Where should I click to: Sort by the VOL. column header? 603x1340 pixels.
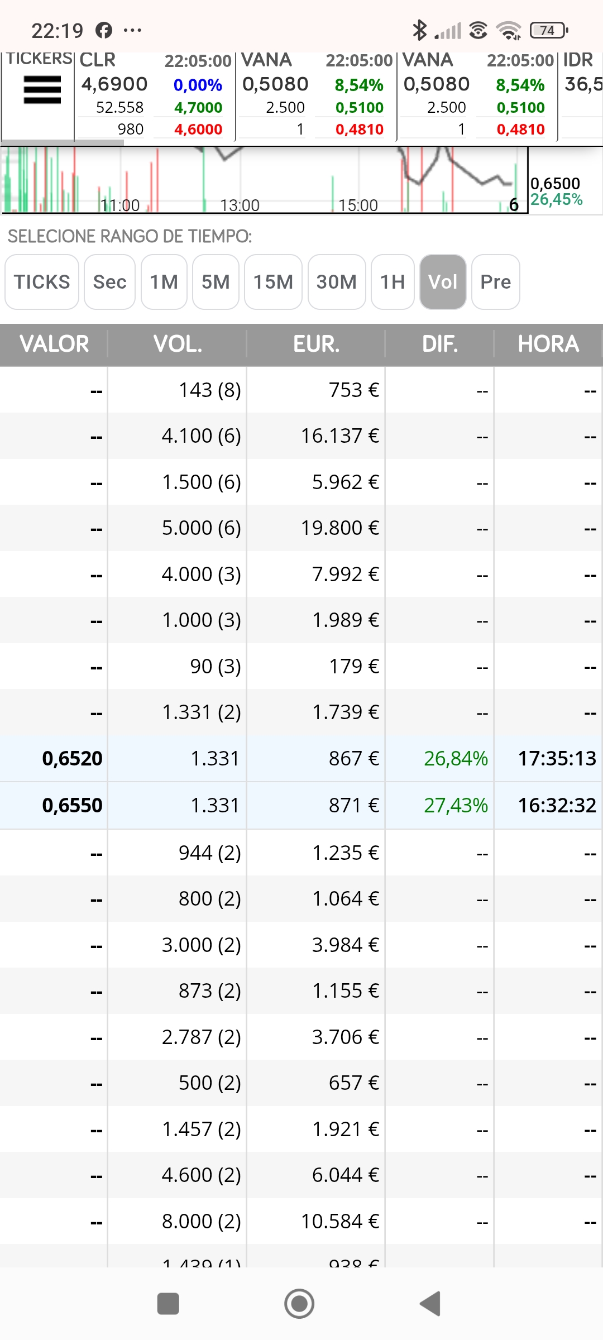(178, 344)
